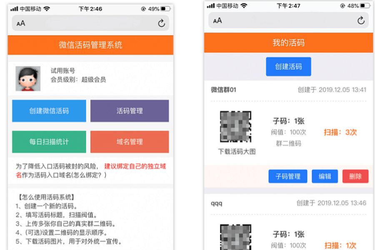Open the 域名管理 tile
Screen dimensions: 375x250
(130, 142)
